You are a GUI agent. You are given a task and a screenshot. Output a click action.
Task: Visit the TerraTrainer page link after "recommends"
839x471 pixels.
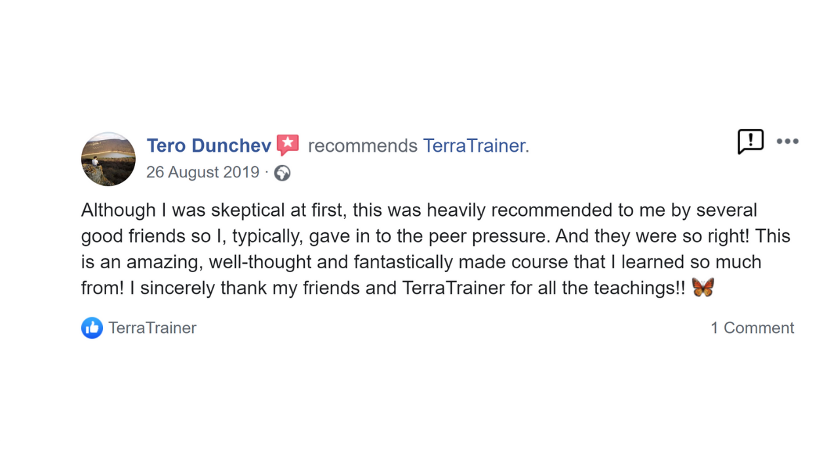pyautogui.click(x=475, y=145)
